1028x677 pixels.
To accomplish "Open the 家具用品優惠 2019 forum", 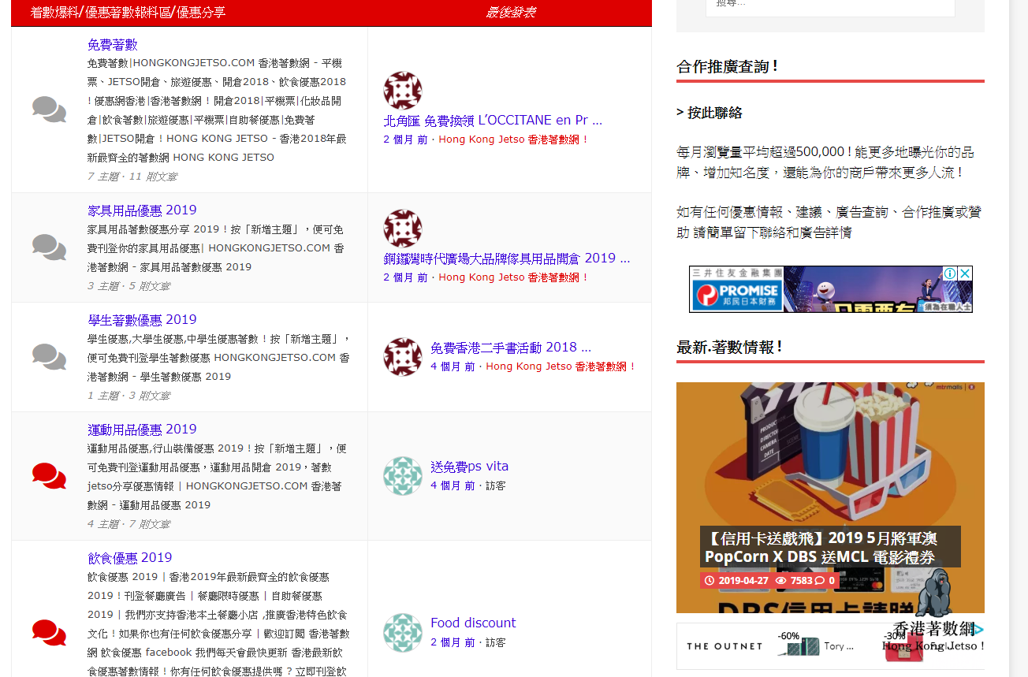I will pos(142,210).
